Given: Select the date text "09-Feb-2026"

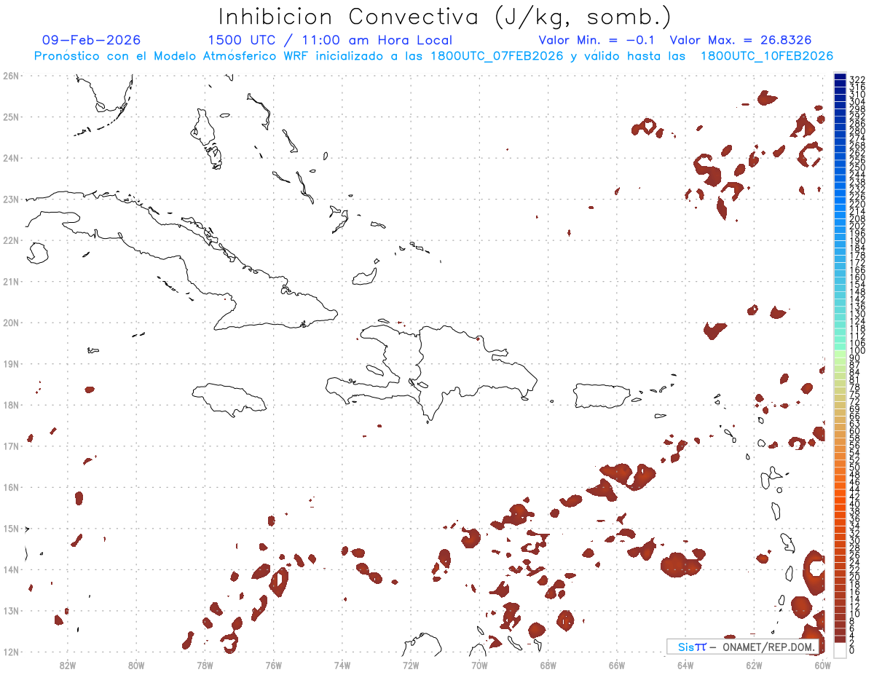Looking at the screenshot, I should 92,40.
